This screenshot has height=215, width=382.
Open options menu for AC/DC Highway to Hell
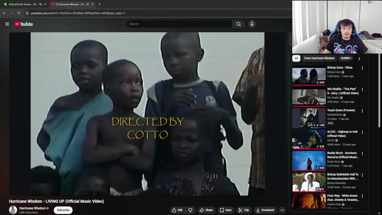362,132
